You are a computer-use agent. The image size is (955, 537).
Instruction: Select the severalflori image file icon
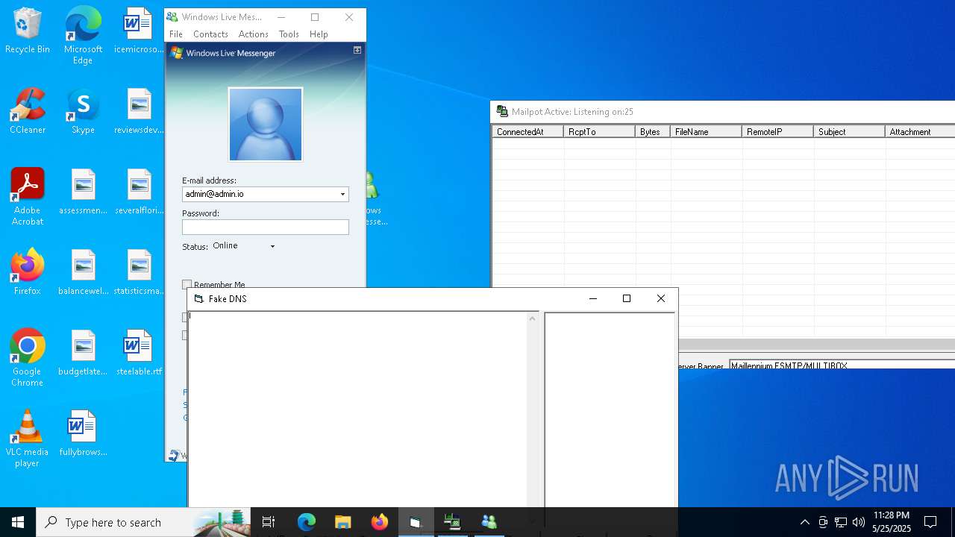tap(139, 192)
